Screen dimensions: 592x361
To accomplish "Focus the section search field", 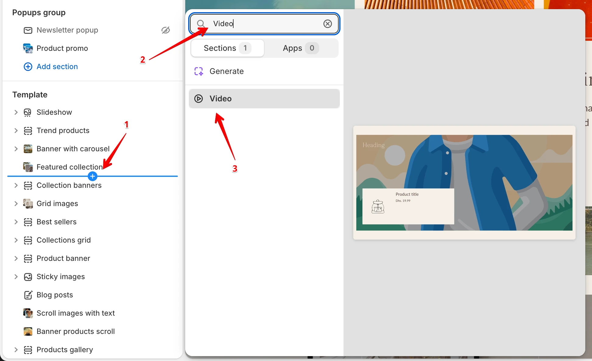I will click(x=264, y=24).
